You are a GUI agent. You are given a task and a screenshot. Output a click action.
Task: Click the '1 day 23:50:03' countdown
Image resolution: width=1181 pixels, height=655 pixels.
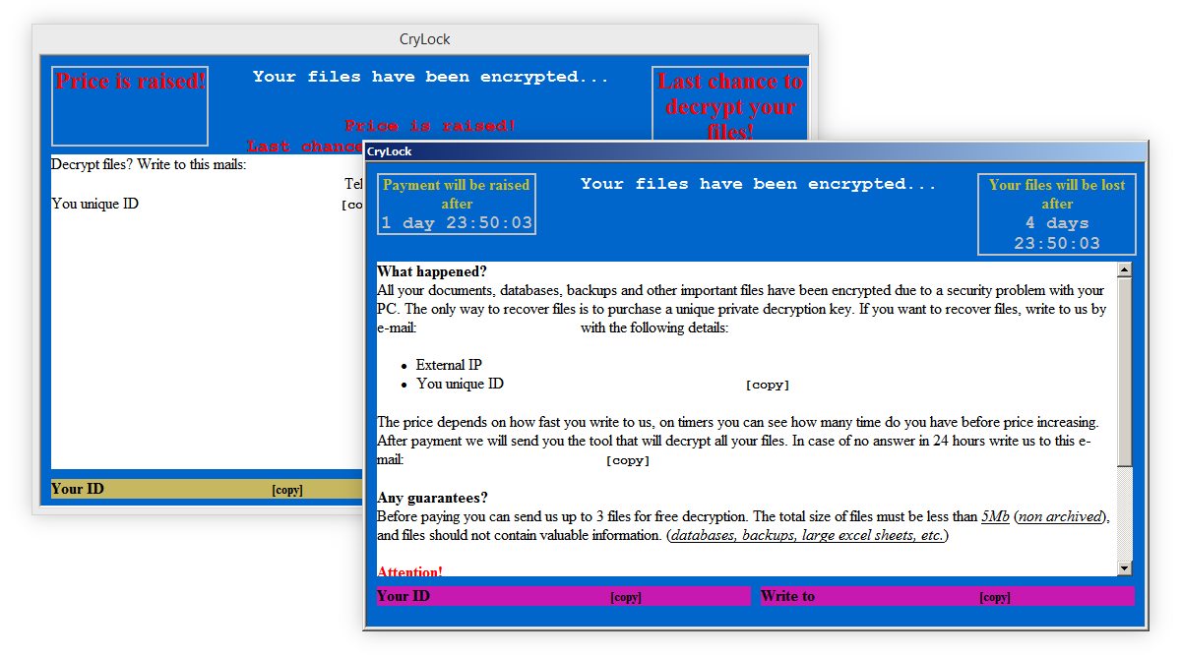(x=457, y=223)
